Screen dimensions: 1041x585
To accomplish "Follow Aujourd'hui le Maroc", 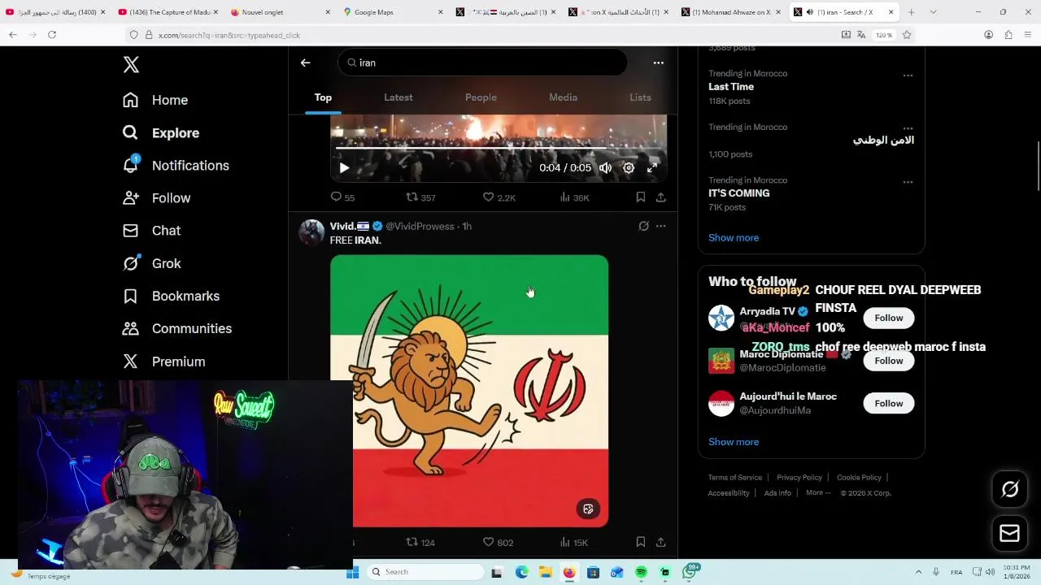I will (888, 404).
